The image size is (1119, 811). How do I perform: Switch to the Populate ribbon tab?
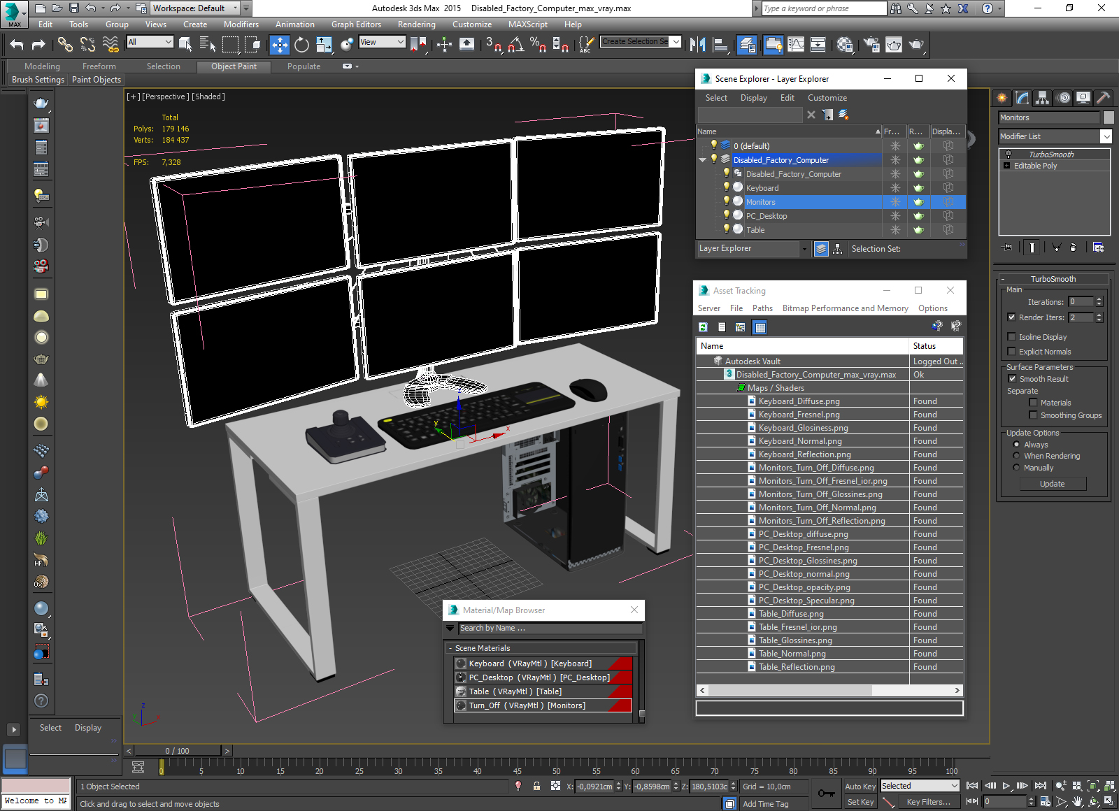pos(304,66)
